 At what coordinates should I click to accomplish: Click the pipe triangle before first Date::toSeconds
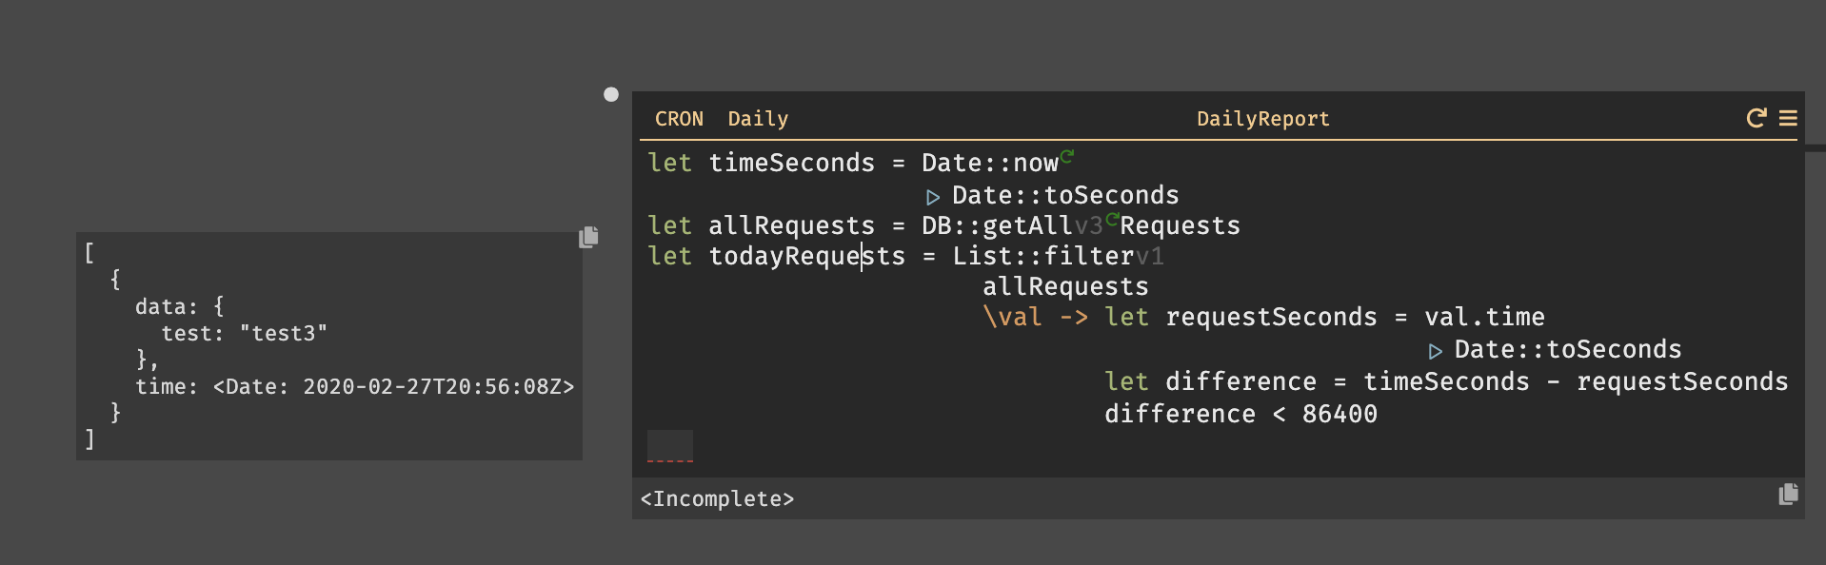(933, 197)
